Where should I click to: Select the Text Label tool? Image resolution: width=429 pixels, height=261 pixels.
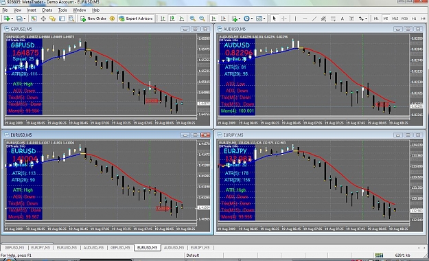pyautogui.click(x=352, y=19)
